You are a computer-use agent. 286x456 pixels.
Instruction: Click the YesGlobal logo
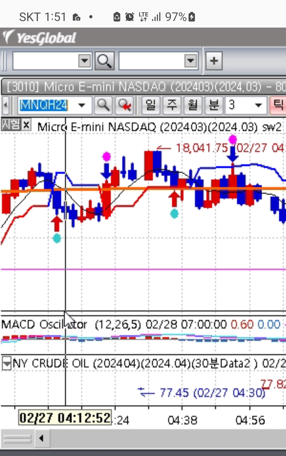coord(40,38)
